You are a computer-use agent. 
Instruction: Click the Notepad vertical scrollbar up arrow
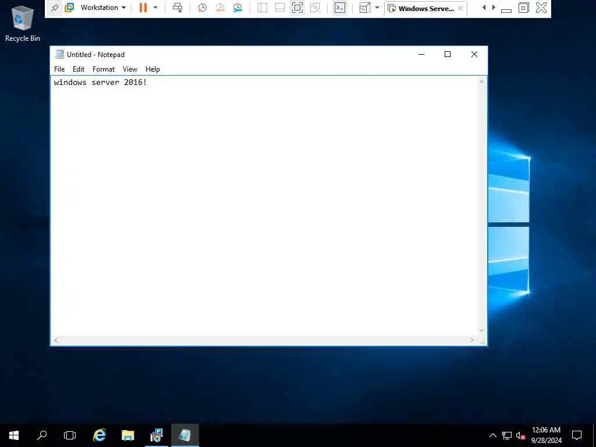[x=481, y=81]
